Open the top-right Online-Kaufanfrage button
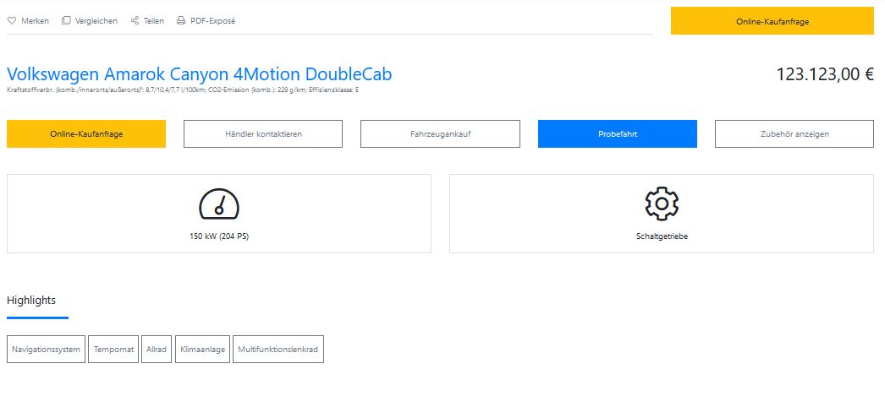Screen dimensions: 885x407 [x=772, y=21]
